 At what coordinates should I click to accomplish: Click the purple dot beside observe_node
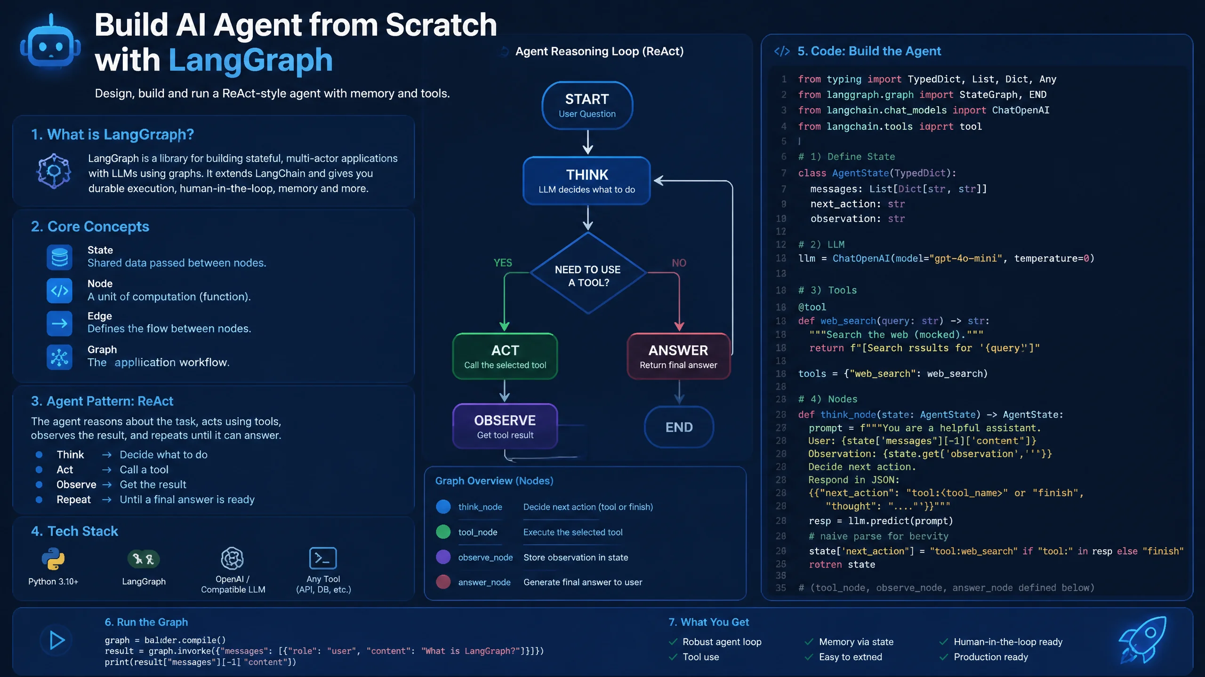click(443, 557)
